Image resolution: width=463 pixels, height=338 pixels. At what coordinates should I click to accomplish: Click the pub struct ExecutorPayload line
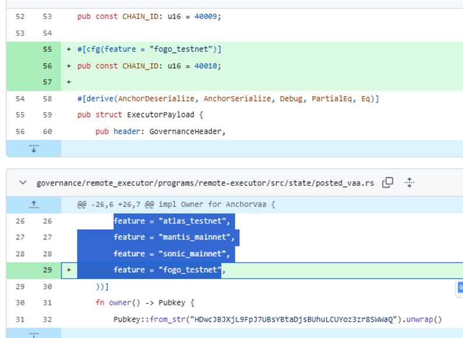pos(140,115)
